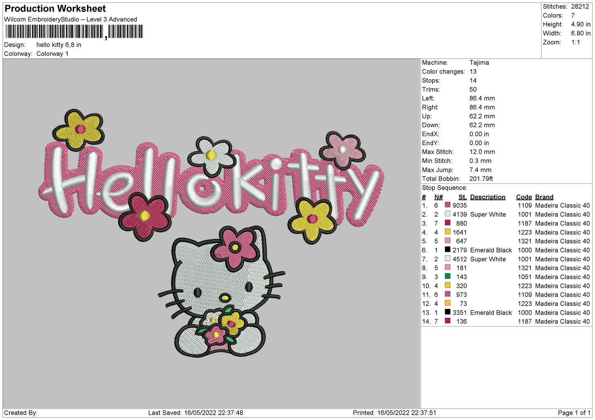Click the 'Description' column header

tap(488, 197)
